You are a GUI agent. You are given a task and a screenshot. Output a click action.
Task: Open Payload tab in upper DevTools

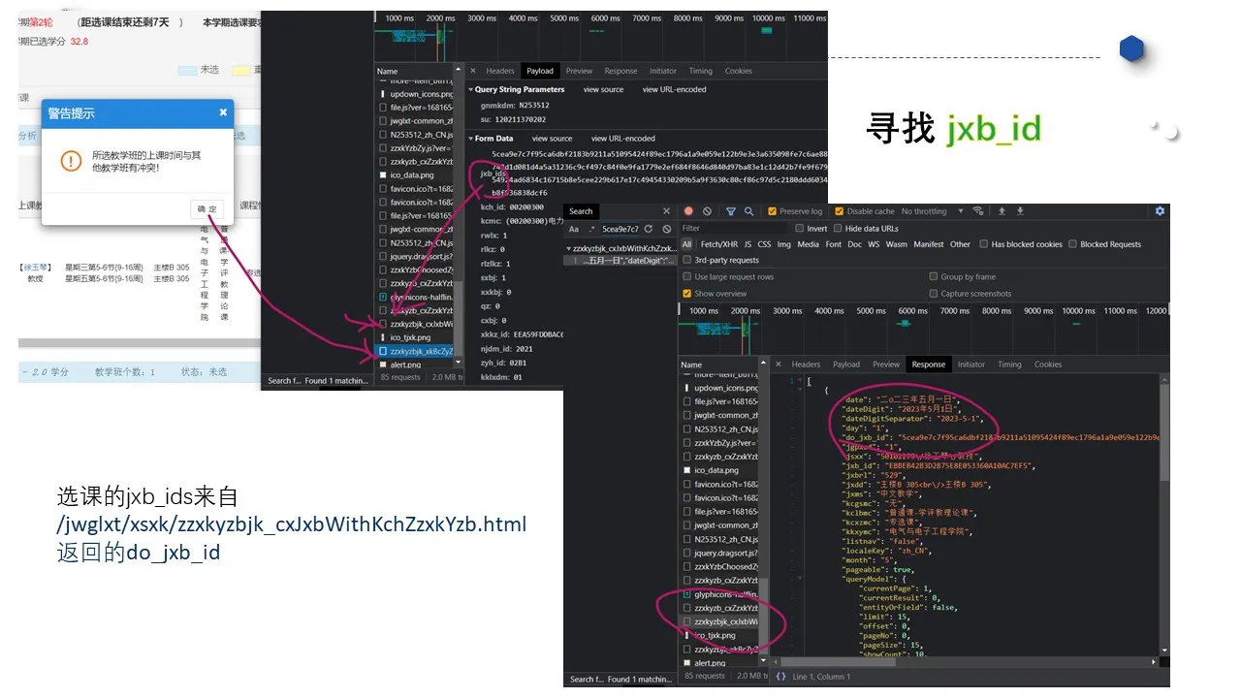point(540,71)
